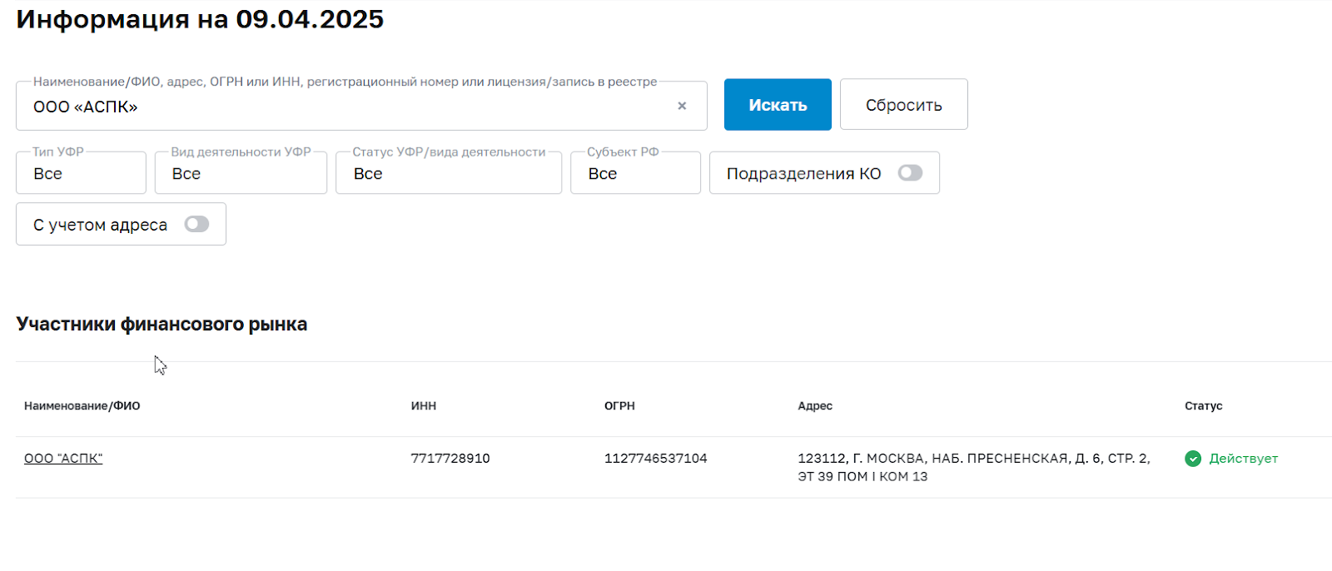This screenshot has width=1332, height=571.
Task: Click the green checkmark status icon
Action: click(1193, 459)
